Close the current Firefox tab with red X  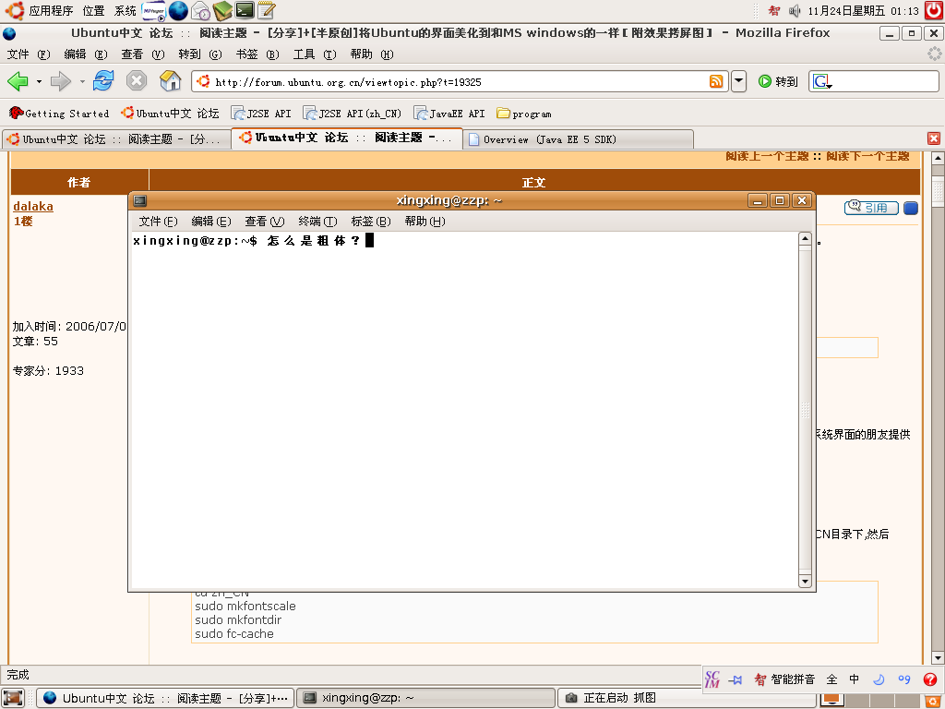coord(934,138)
